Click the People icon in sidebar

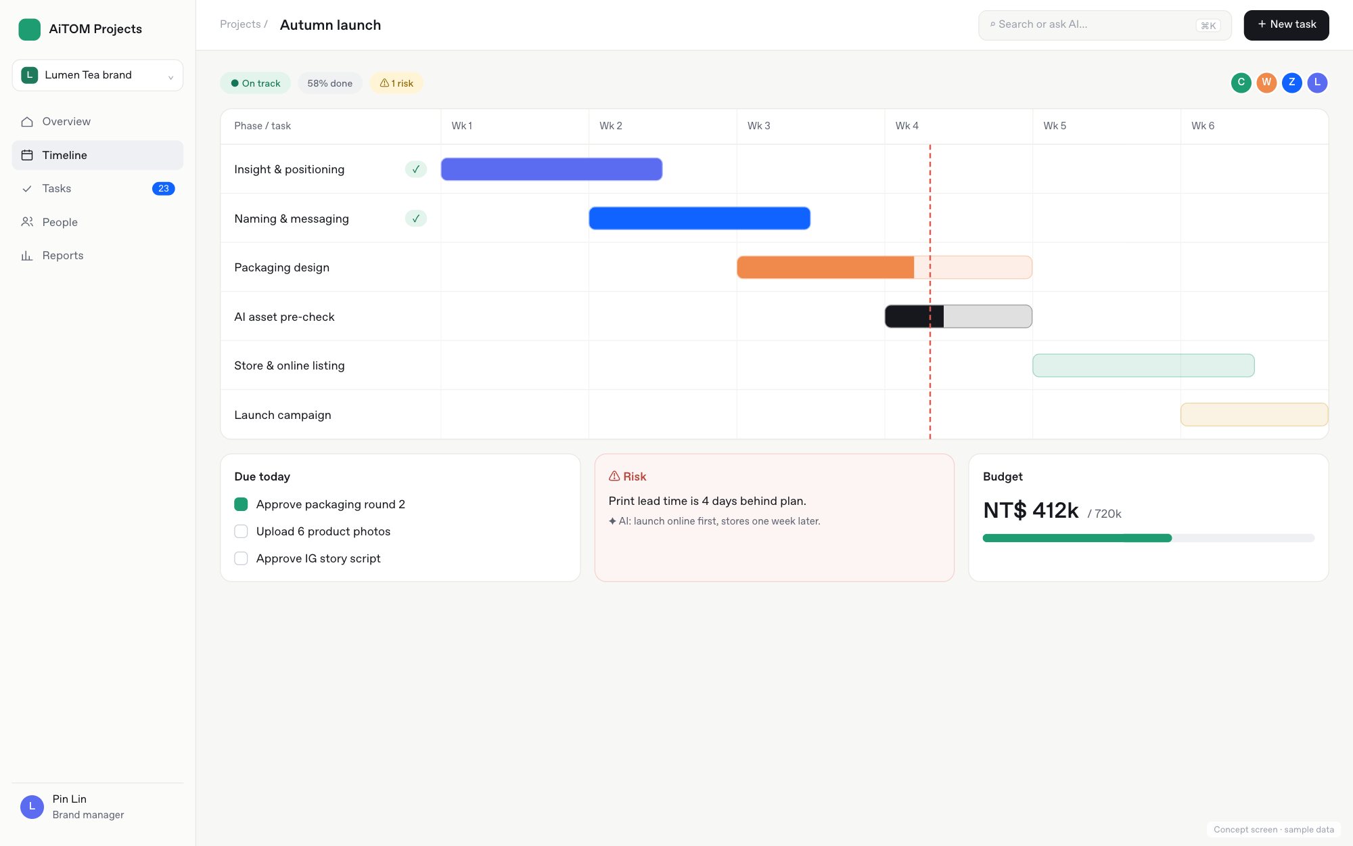point(27,222)
